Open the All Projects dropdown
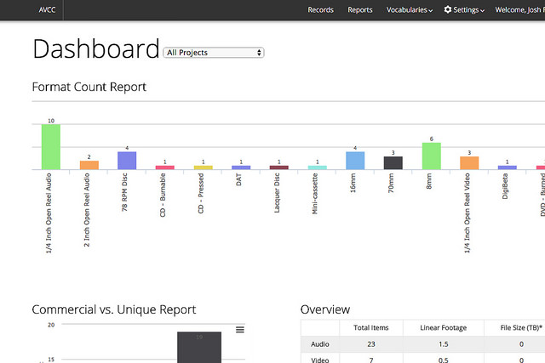 point(214,53)
